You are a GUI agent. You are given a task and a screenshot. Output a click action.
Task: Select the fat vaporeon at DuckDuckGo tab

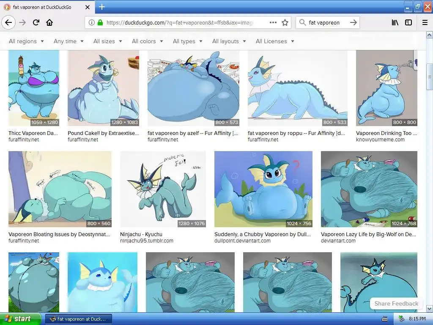(47, 7)
